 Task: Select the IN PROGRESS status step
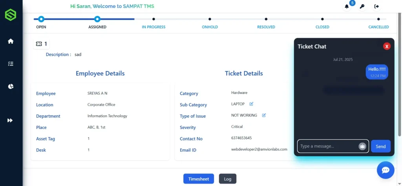tap(153, 19)
